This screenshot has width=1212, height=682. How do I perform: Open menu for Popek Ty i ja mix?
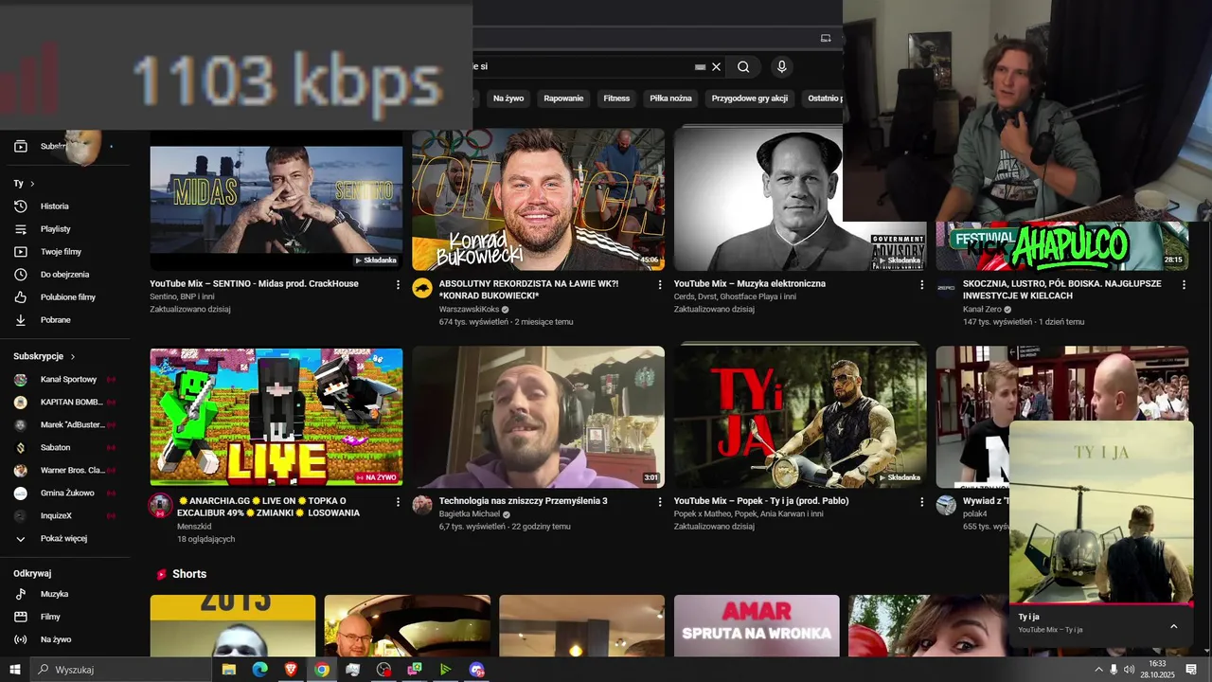pos(922,502)
